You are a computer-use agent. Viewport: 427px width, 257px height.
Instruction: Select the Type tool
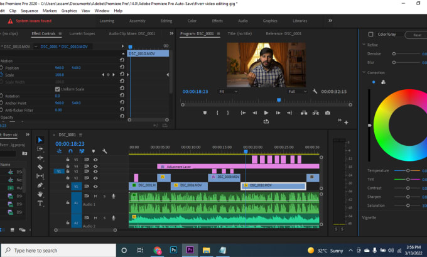[40, 204]
